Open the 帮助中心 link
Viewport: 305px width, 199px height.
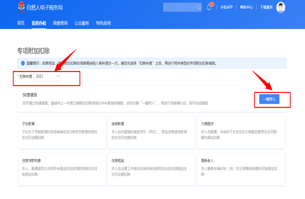(246, 7)
